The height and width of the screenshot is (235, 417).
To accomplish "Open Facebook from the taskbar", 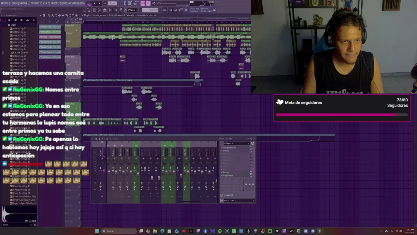I will 205,231.
